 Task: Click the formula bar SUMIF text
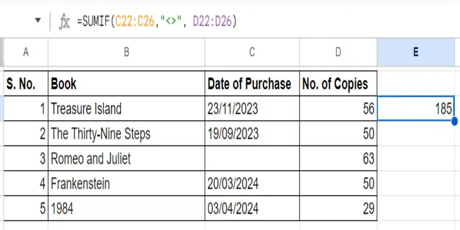156,21
